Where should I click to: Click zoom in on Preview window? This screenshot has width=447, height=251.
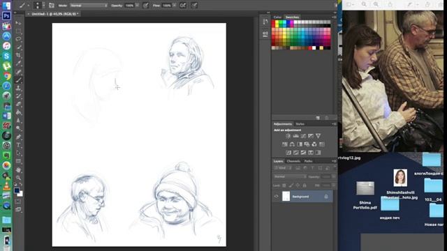376,4
